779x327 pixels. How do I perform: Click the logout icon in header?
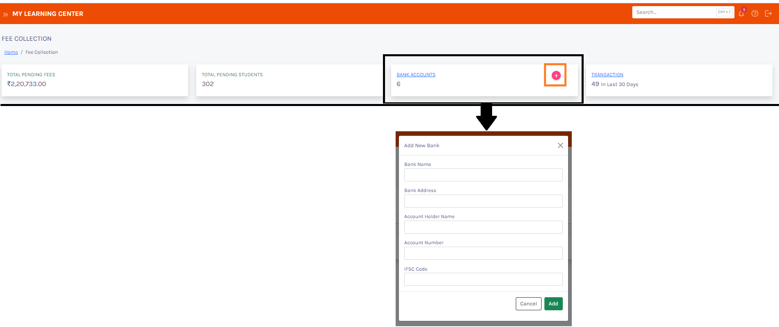pyautogui.click(x=768, y=13)
